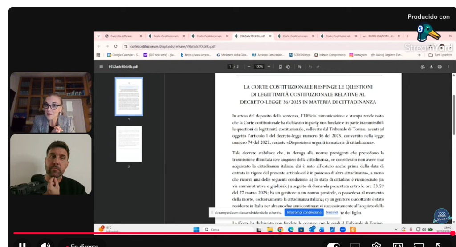Open the video player settings gear
Image resolution: width=456 pixels, height=247 pixels.
coord(377,244)
